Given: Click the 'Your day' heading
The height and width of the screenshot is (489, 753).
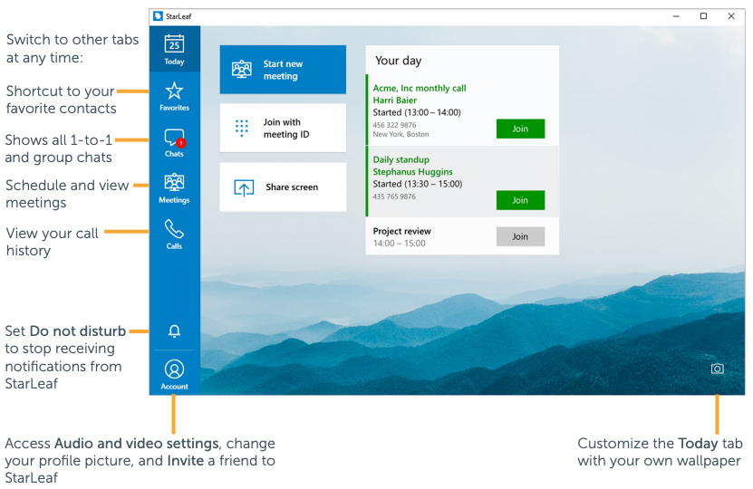Looking at the screenshot, I should click(x=399, y=61).
